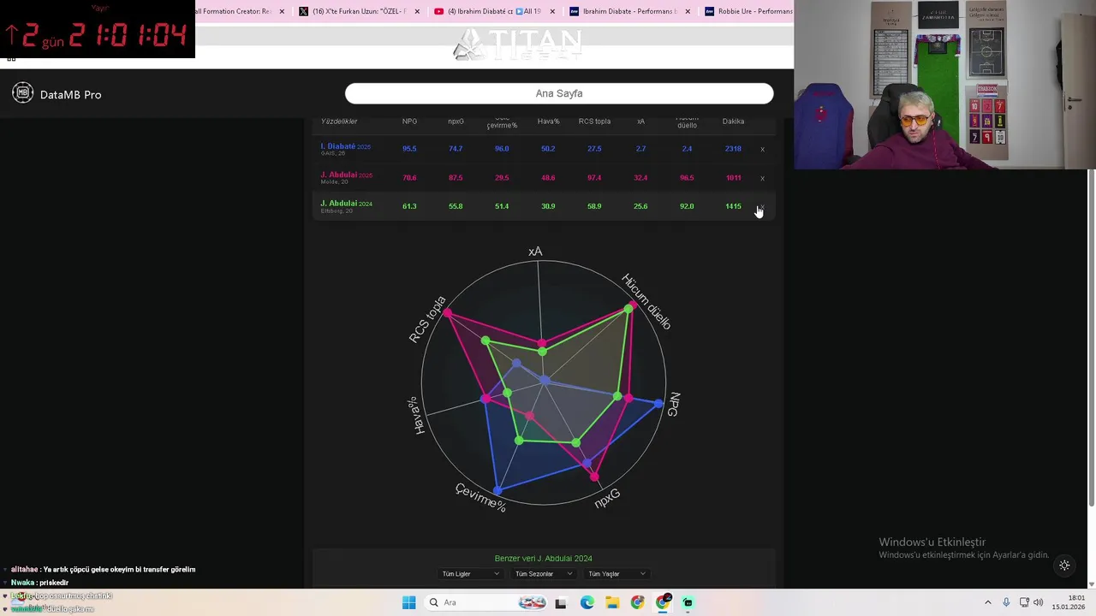
Task: Open the volume tray icon
Action: click(x=1039, y=602)
